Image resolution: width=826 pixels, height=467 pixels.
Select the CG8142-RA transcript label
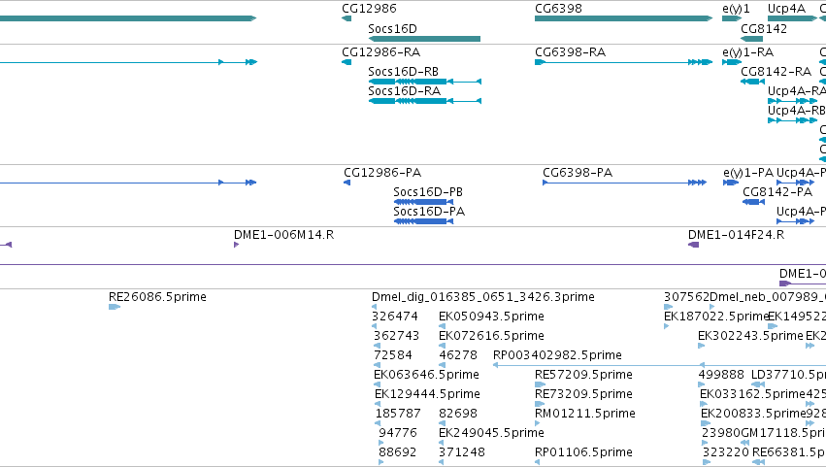tap(776, 72)
